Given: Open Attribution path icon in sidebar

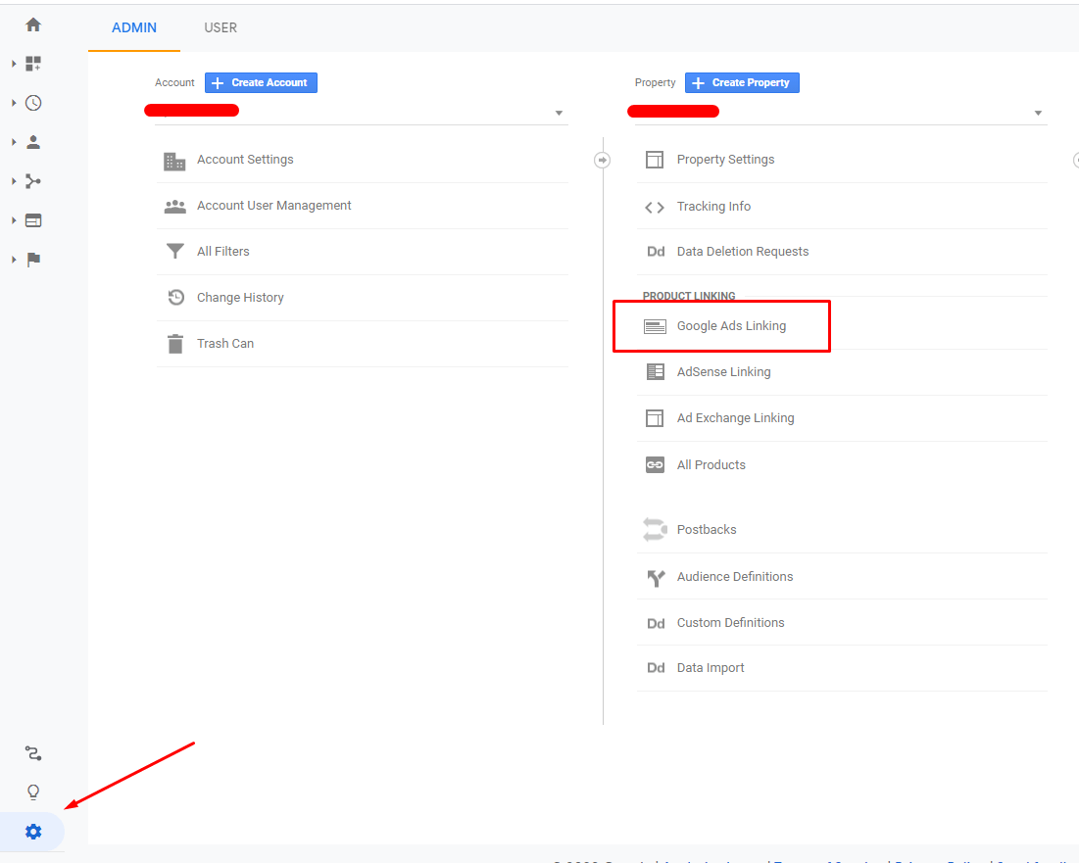Looking at the screenshot, I should pos(33,753).
